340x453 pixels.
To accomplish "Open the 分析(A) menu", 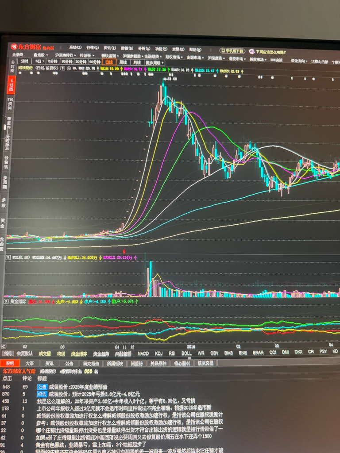I will click(144, 49).
